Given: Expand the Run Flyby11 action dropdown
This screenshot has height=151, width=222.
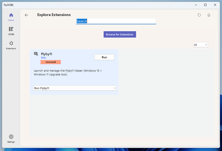Looking at the screenshot, I should coord(75,88).
